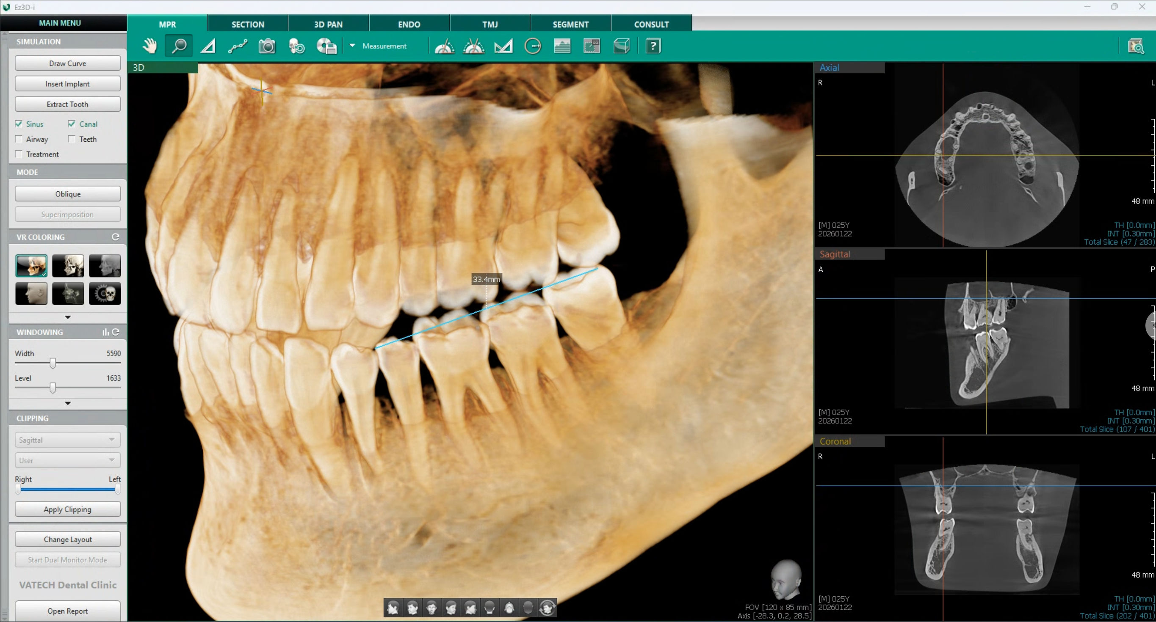Select the ruler length measurement tool
This screenshot has height=622, width=1156.
208,46
